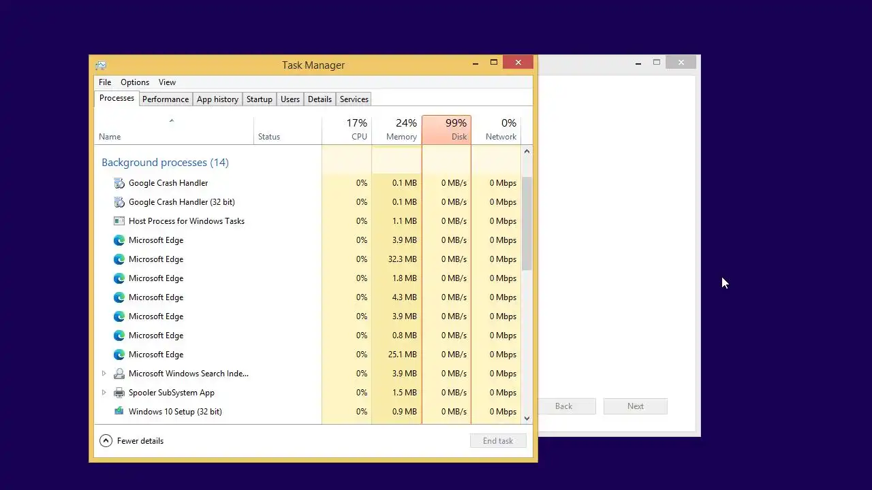This screenshot has height=490, width=872.
Task: Switch to the Startup tab
Action: 259,99
